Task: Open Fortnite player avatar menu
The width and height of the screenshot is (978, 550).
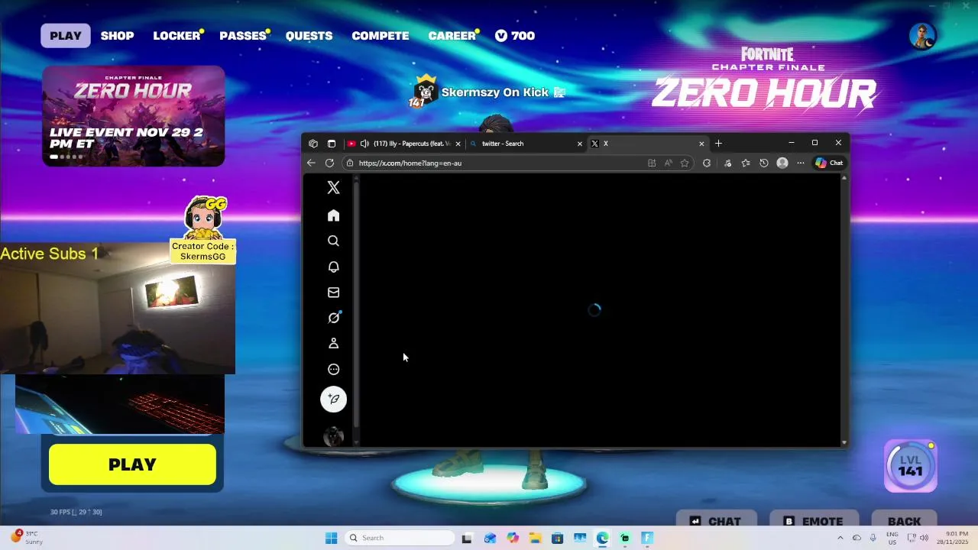Action: tap(923, 36)
